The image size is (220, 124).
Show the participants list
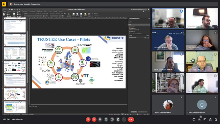(x=199, y=119)
